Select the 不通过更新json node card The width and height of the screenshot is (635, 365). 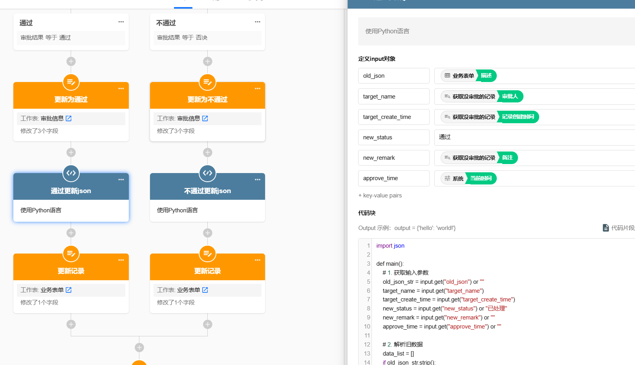[208, 197]
